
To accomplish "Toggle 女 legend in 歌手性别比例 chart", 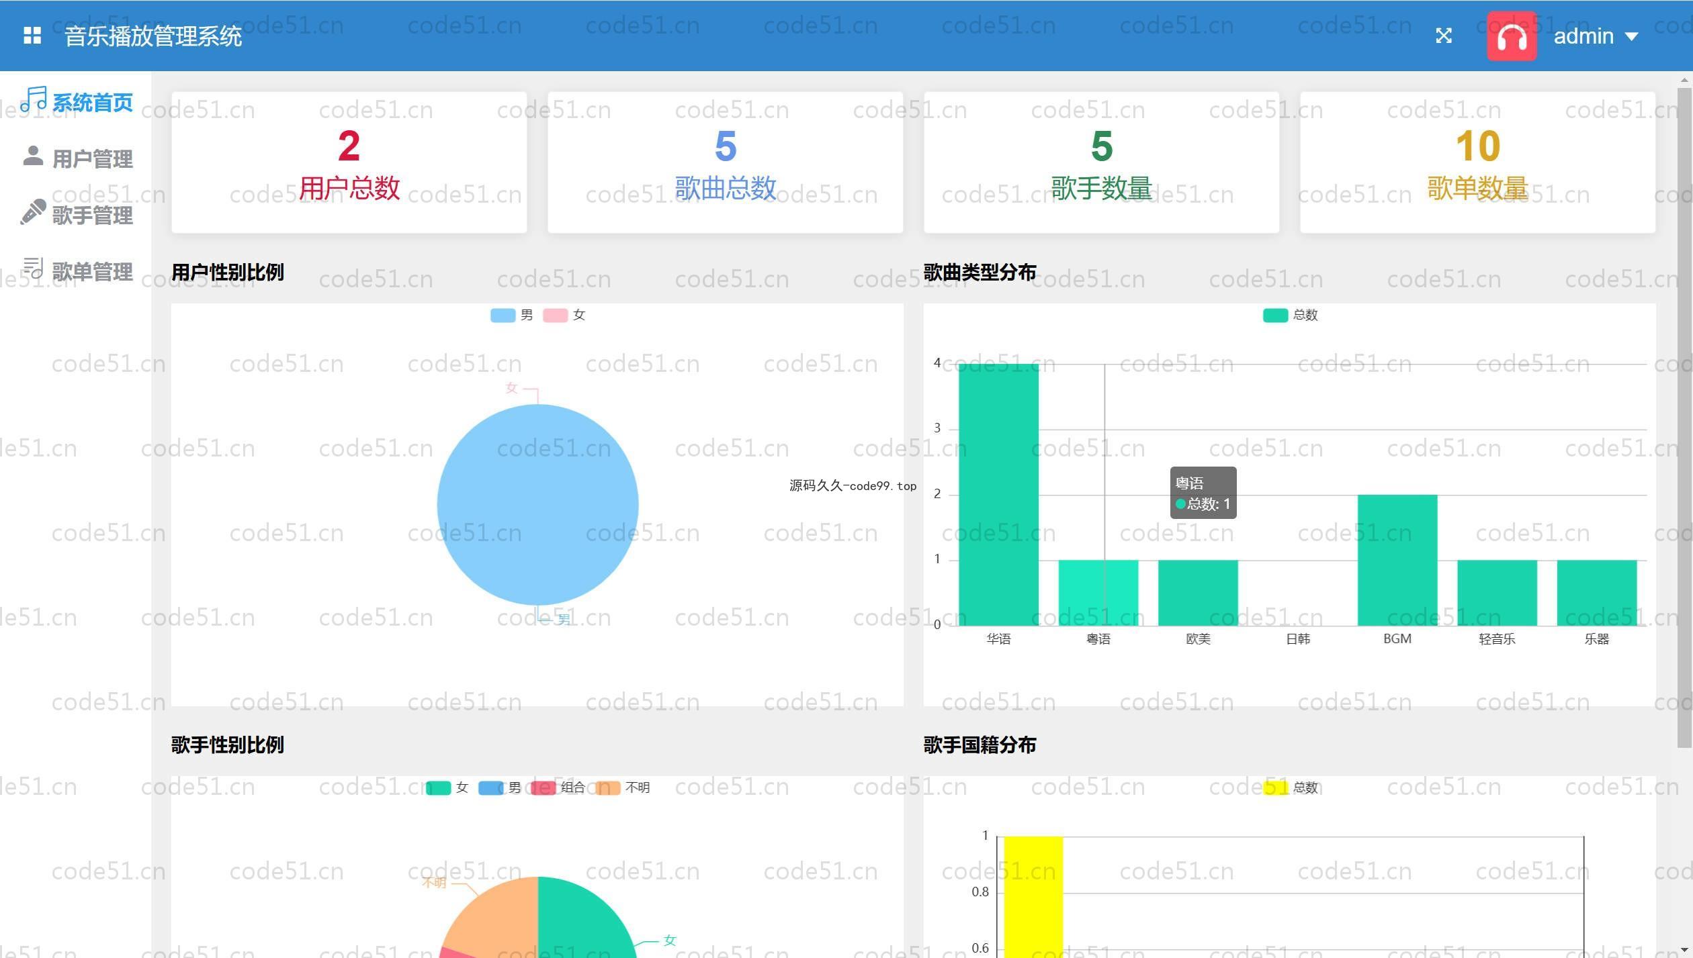I will [447, 787].
